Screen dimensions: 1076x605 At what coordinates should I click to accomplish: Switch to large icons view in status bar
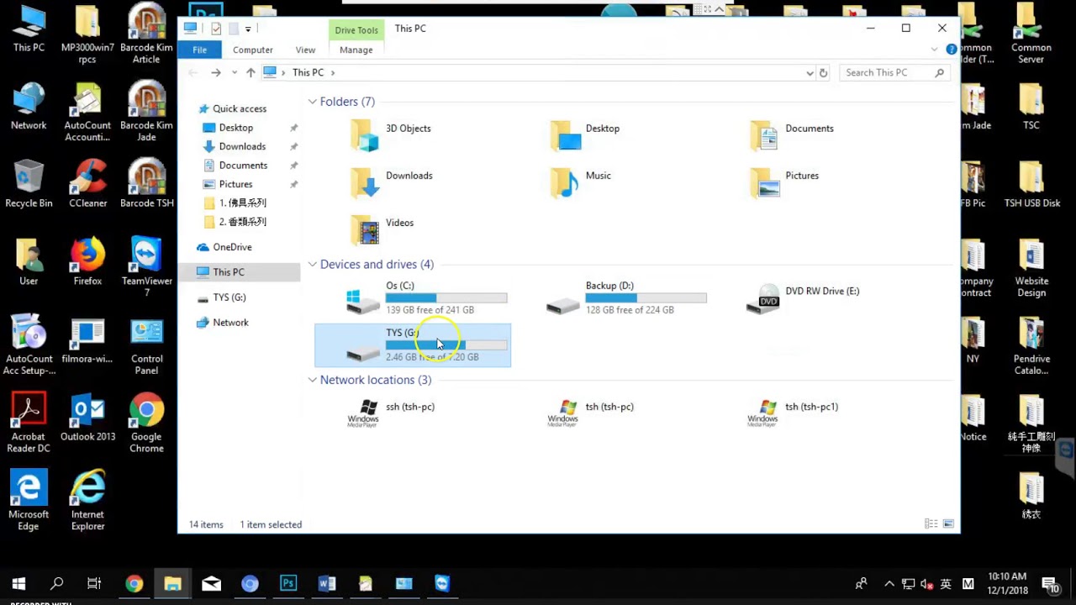tap(948, 523)
